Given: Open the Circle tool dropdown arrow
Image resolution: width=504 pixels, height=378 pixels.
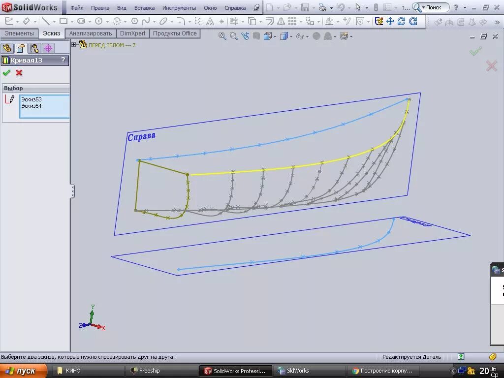Looking at the screenshot, I should click(107, 22).
